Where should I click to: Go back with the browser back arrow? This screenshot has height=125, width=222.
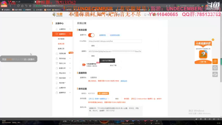point(10,6)
